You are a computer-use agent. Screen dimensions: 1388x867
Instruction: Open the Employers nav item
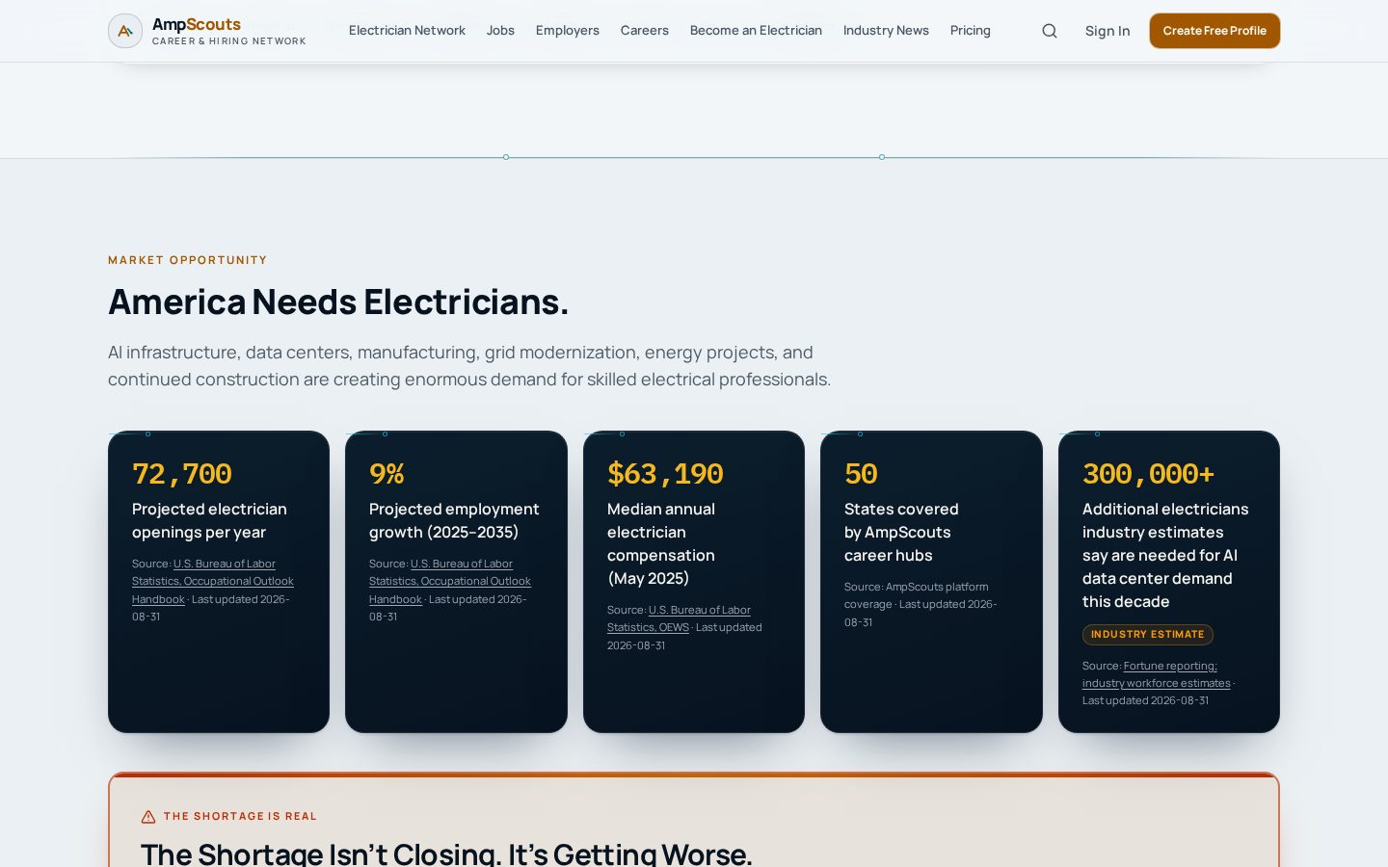click(x=568, y=31)
